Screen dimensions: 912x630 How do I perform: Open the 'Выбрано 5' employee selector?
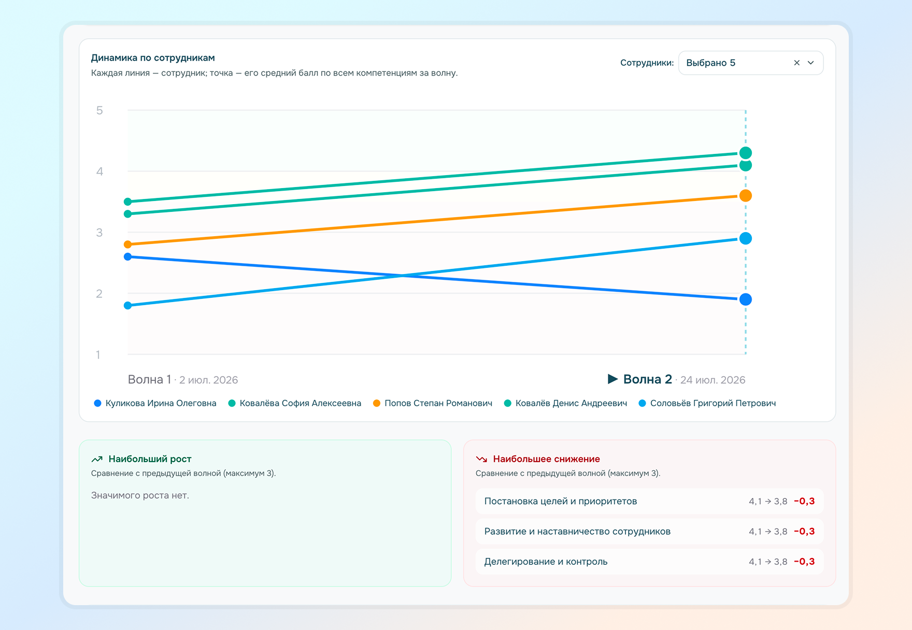click(751, 63)
